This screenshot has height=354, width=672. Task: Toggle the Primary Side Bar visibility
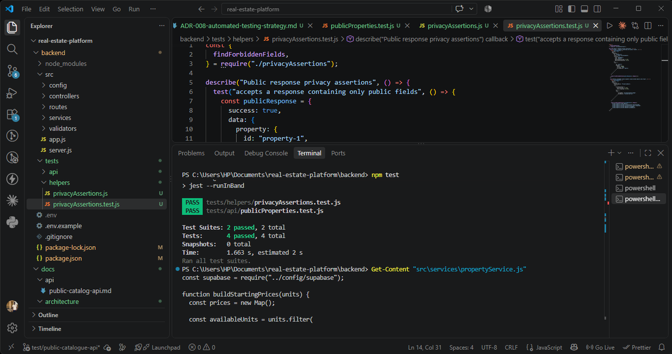point(571,9)
